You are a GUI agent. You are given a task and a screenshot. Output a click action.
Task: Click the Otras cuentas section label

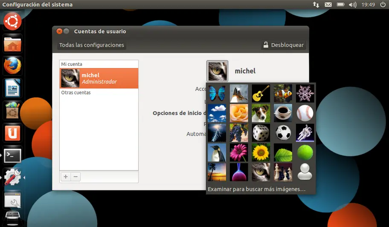(76, 93)
